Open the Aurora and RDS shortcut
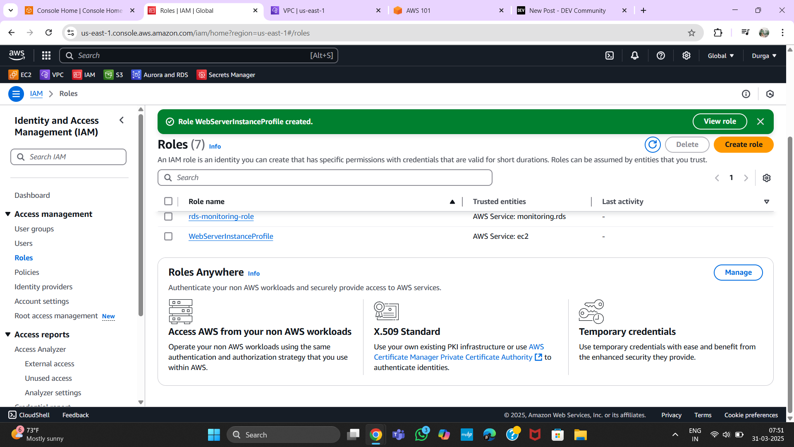This screenshot has width=794, height=447. click(x=160, y=75)
